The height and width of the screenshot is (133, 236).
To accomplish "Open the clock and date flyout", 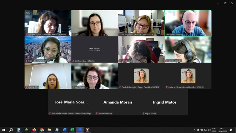I will [222, 130].
